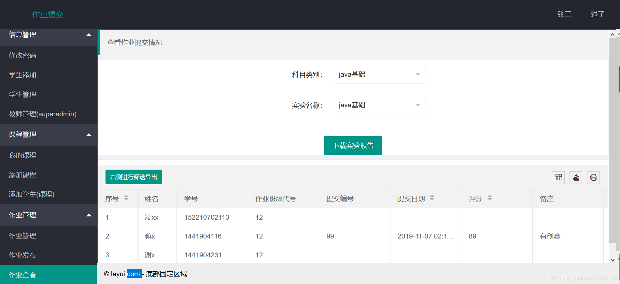Click submission date 2019-11-07 cell
The width and height of the screenshot is (620, 284).
point(425,236)
